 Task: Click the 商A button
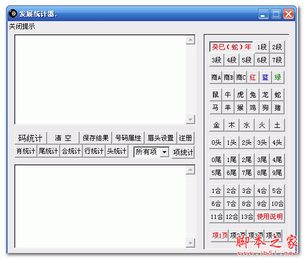click(216, 77)
